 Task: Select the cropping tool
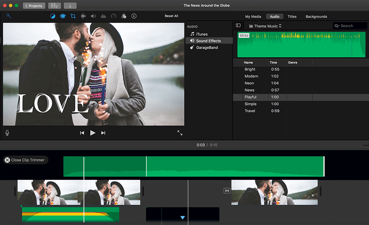point(73,16)
